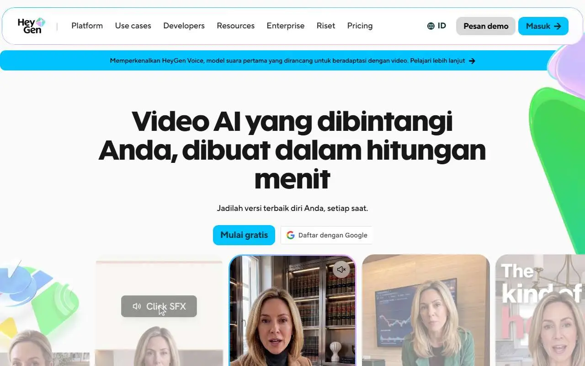
Task: Click the Google logo in signup button
Action: (291, 235)
